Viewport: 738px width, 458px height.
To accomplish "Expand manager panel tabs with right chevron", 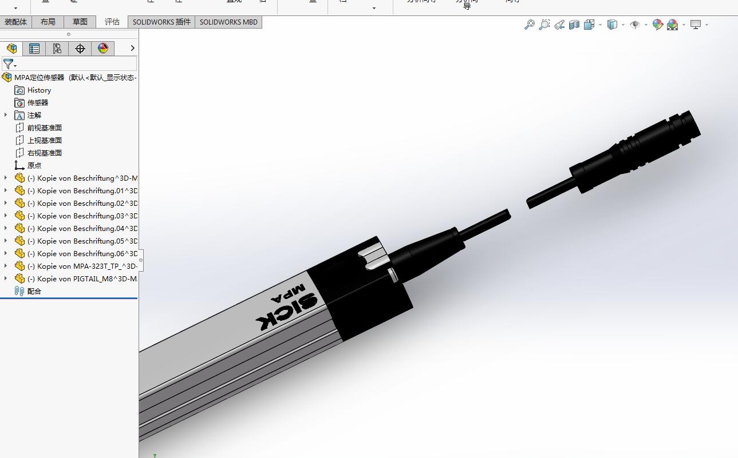I will click(x=133, y=49).
